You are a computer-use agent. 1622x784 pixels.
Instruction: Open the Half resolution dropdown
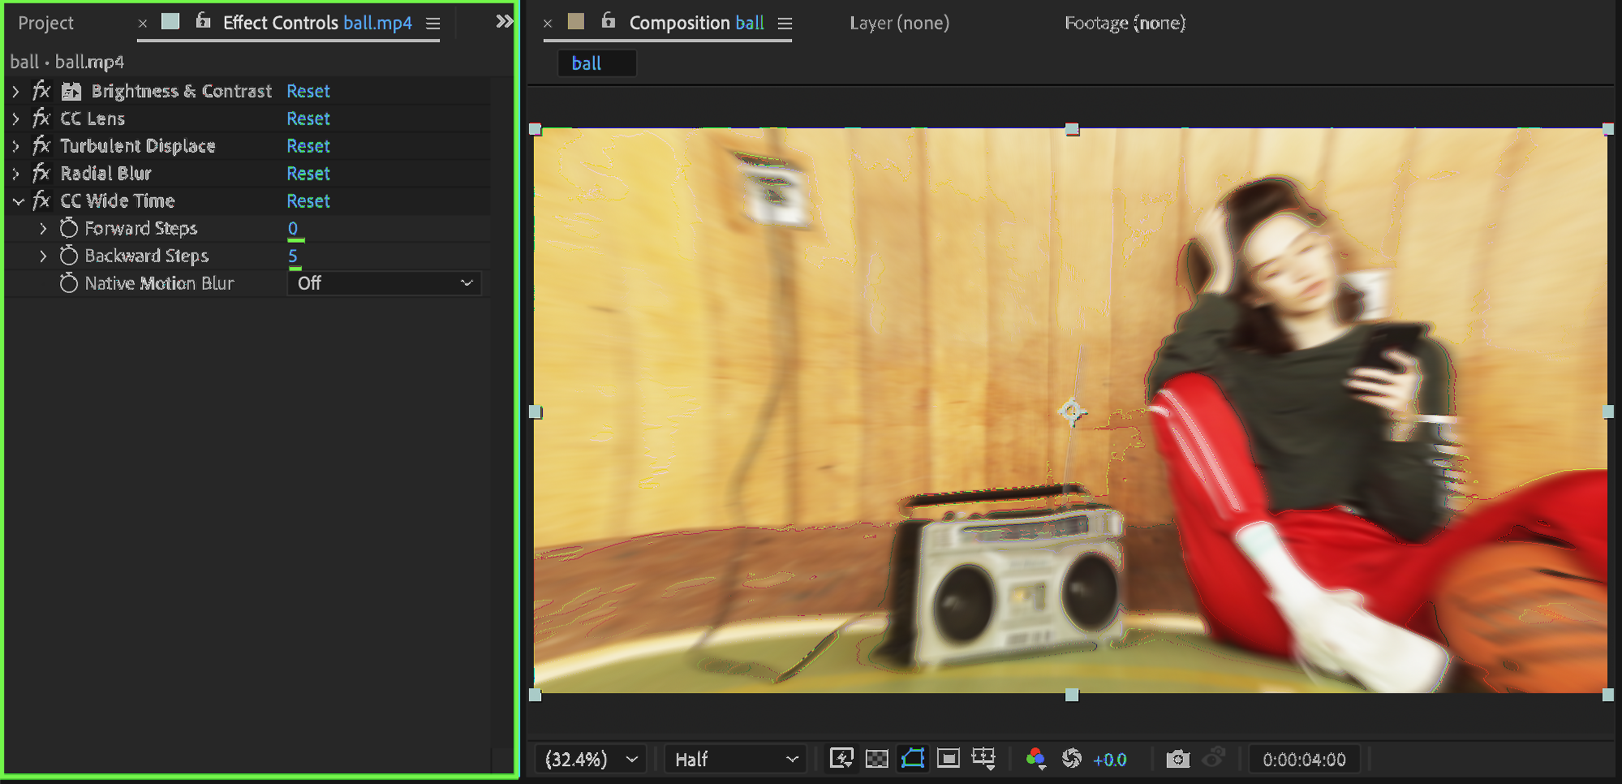click(x=735, y=759)
